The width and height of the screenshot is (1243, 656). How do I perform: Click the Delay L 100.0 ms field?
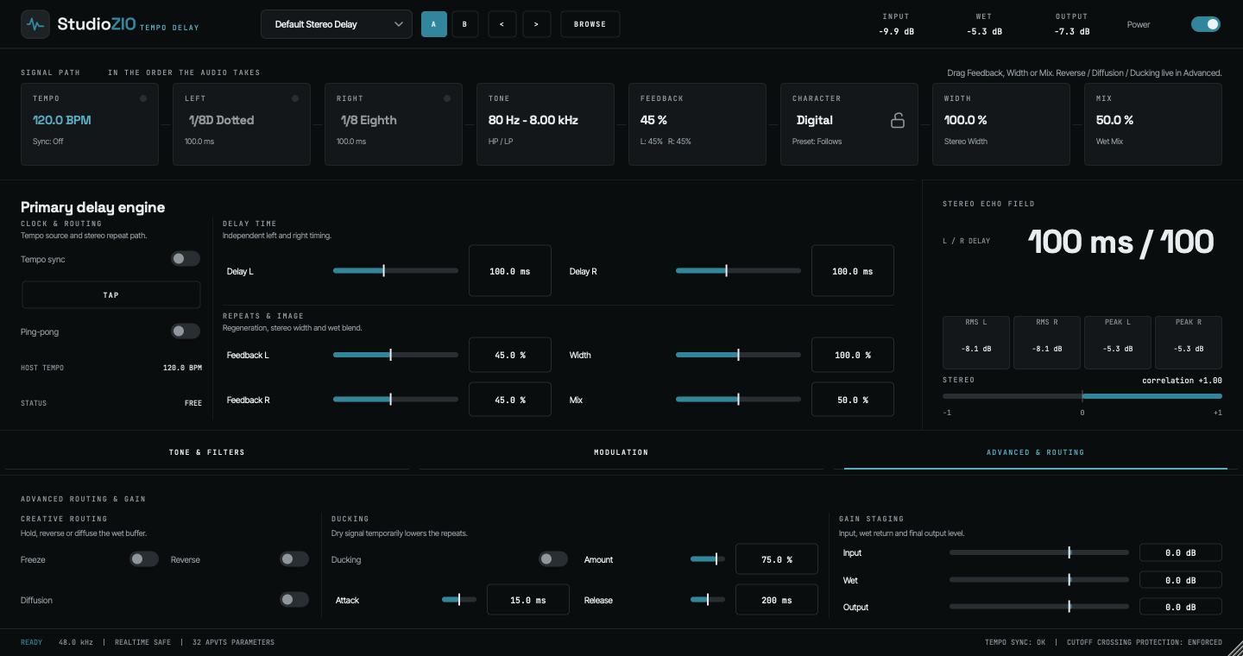point(510,271)
